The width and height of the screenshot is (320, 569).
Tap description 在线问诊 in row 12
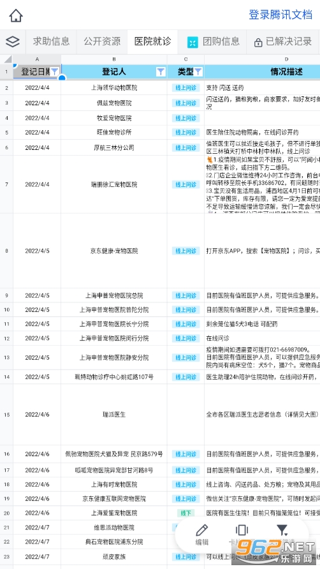217,338
